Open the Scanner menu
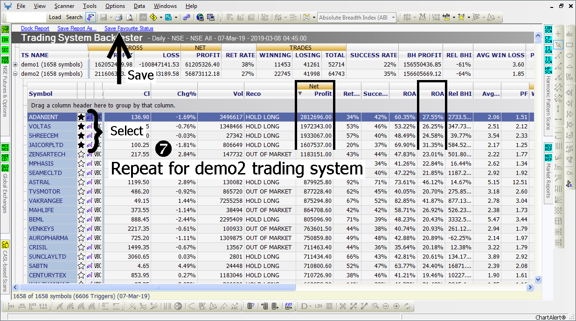This screenshot has width=576, height=321. click(x=64, y=6)
